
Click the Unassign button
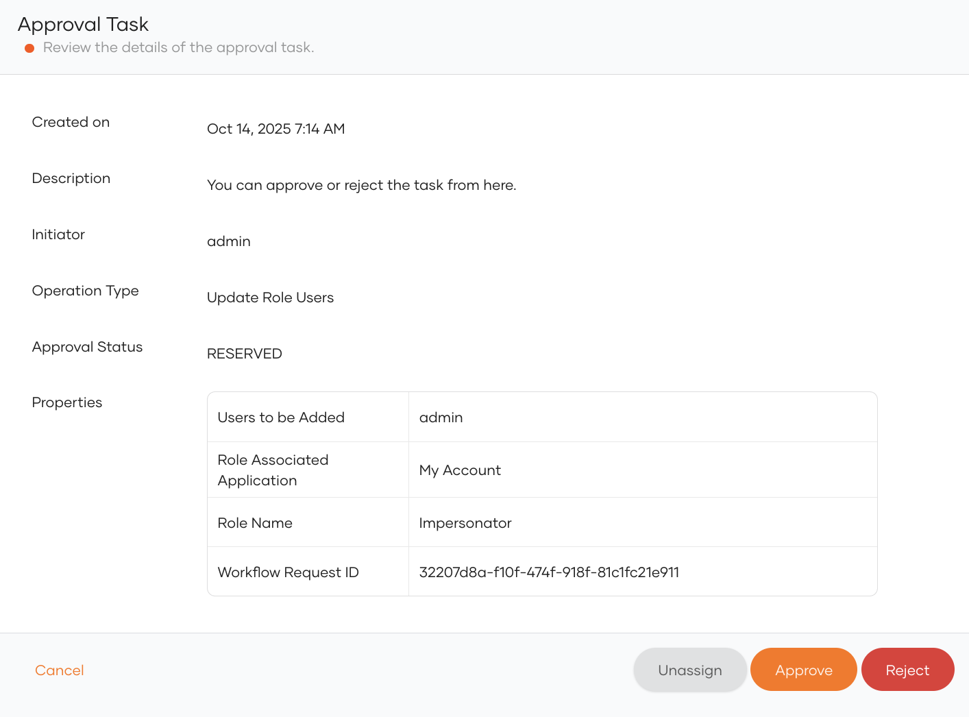click(689, 670)
